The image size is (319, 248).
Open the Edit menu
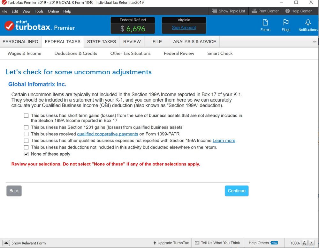click(x=15, y=11)
